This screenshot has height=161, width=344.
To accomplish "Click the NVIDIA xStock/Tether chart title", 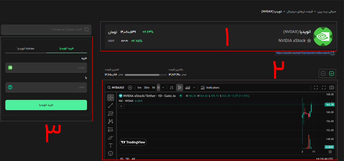I will (149, 95).
